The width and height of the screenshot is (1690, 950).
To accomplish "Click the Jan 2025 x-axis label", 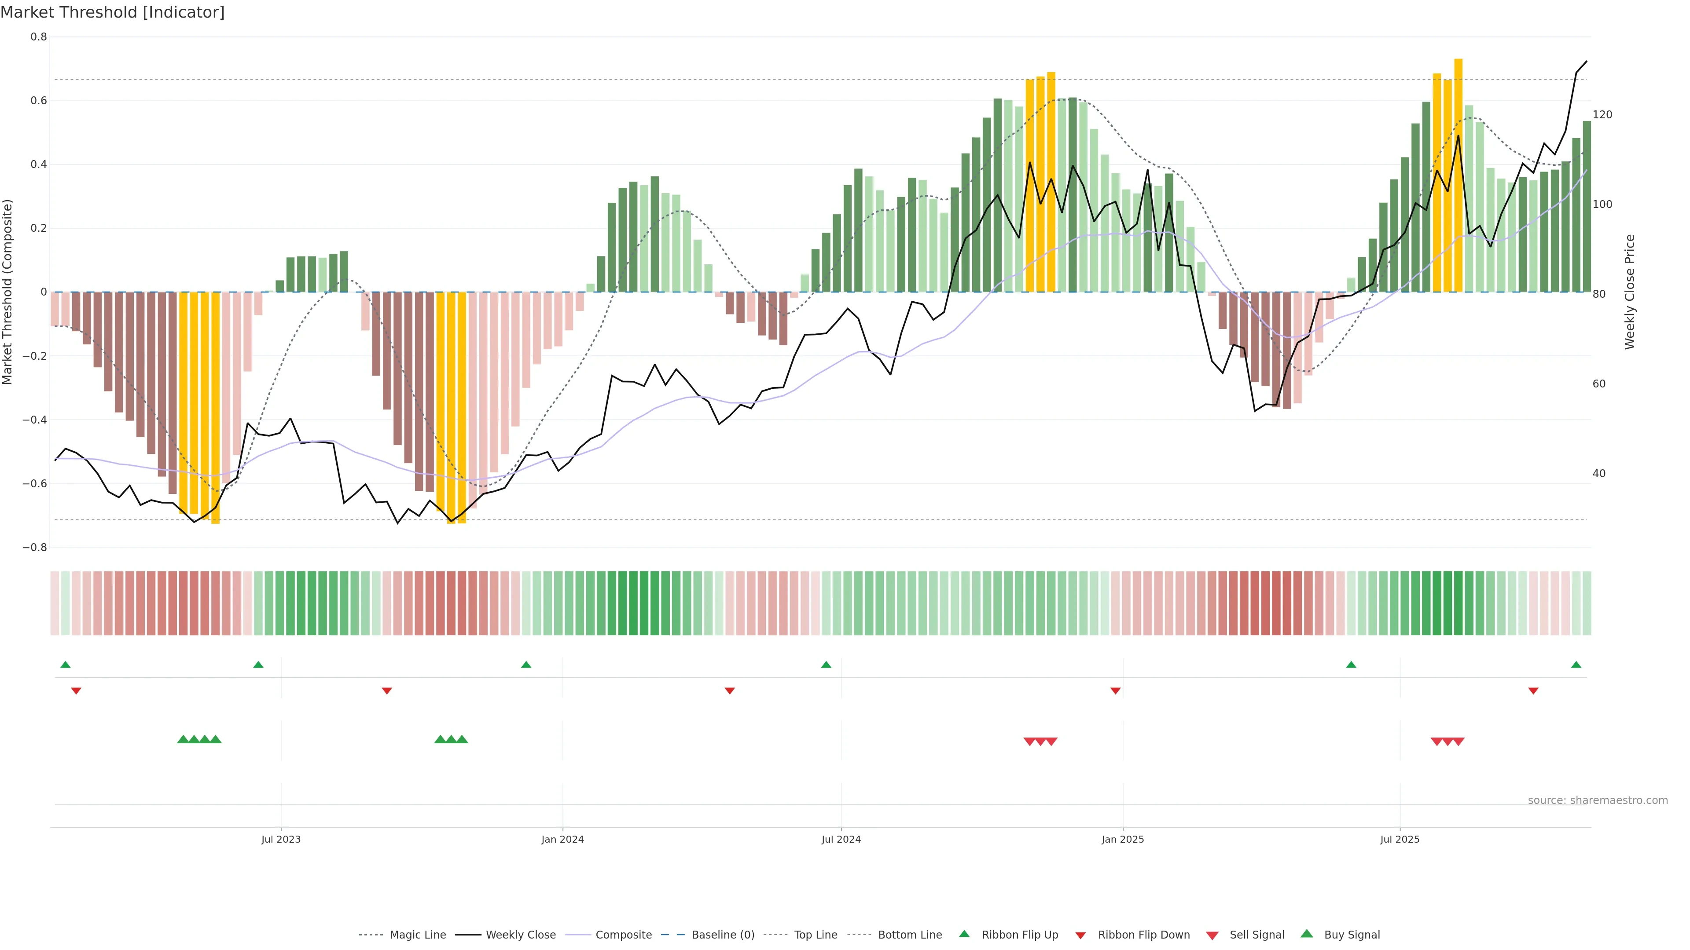I will click(x=1123, y=839).
